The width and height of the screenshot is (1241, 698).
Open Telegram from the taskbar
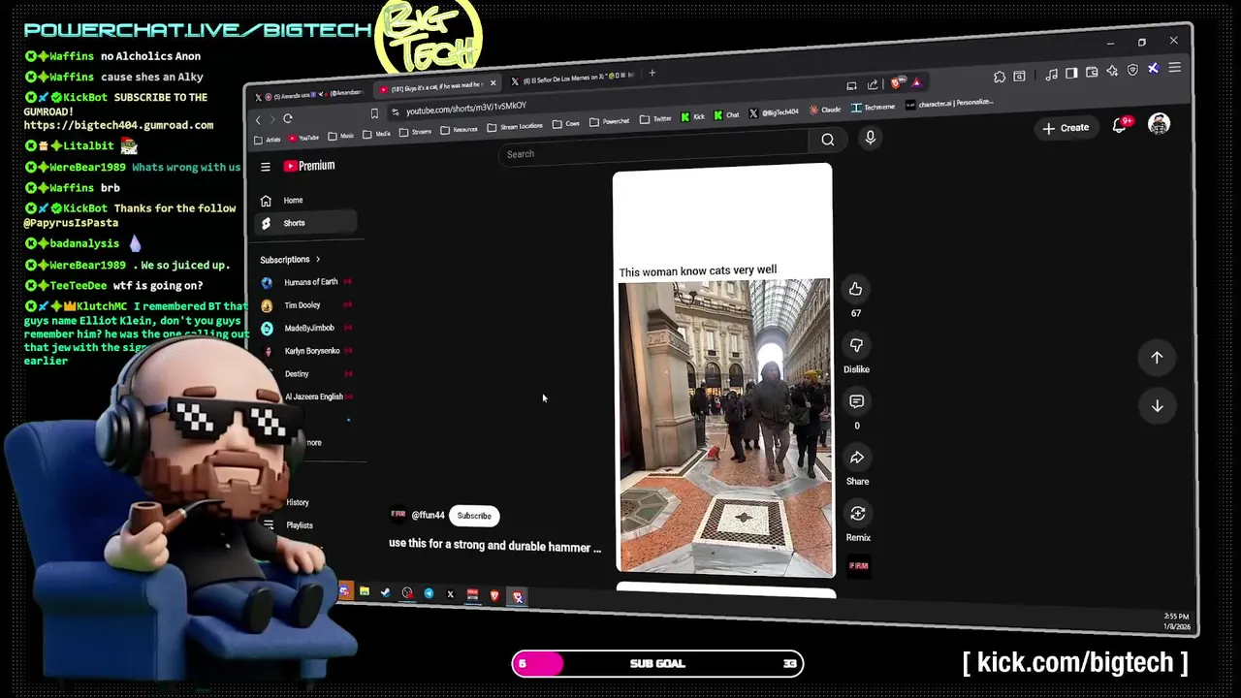pyautogui.click(x=429, y=593)
